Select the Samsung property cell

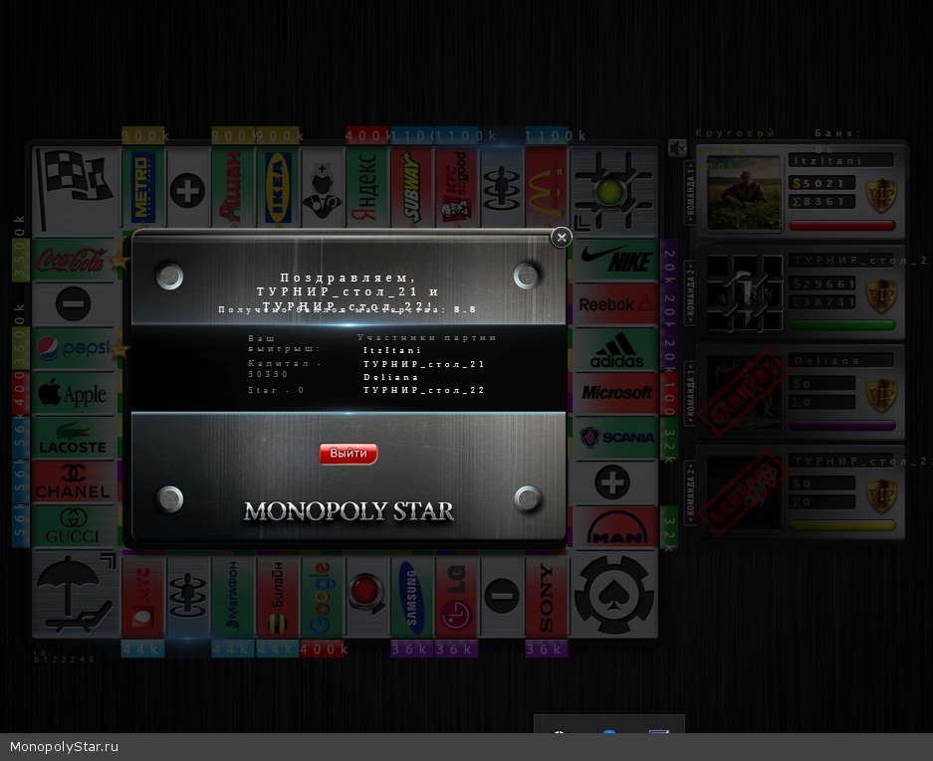411,597
